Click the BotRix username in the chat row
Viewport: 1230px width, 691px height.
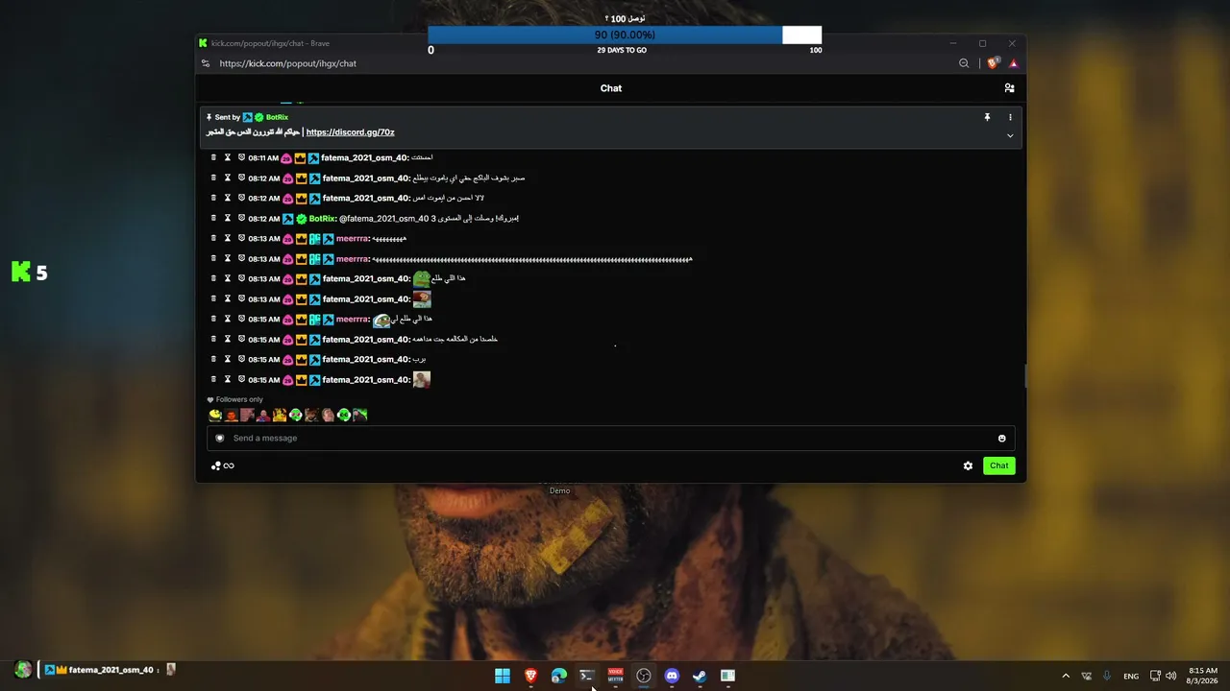click(322, 219)
